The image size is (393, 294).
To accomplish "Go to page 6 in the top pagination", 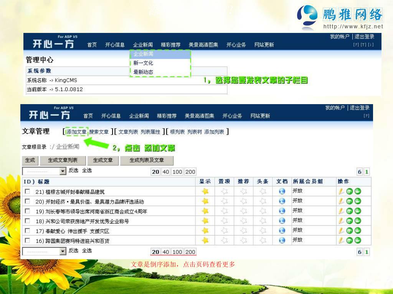I will pyautogui.click(x=360, y=172).
